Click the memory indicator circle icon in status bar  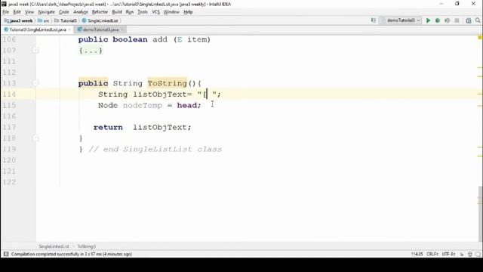(478, 254)
